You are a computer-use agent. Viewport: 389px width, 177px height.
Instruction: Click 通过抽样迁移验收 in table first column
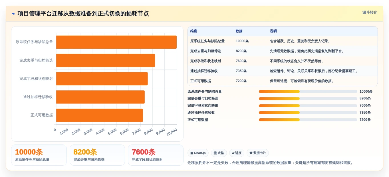point(204,71)
